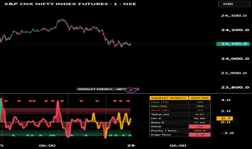Viewport: 252px width, 149px height.
Task: Select the Hit % row label
Action: [156, 118]
